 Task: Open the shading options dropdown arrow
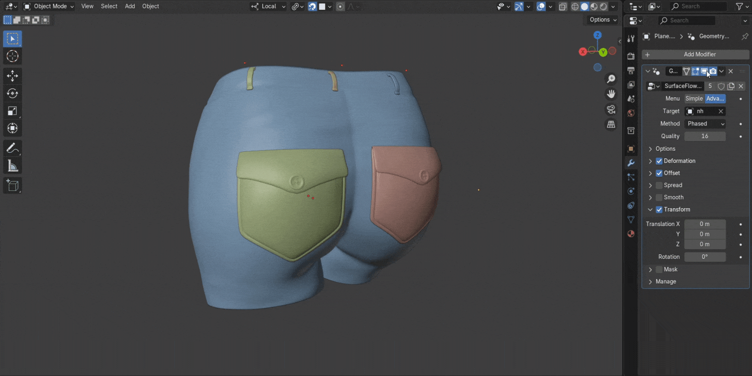(x=613, y=7)
